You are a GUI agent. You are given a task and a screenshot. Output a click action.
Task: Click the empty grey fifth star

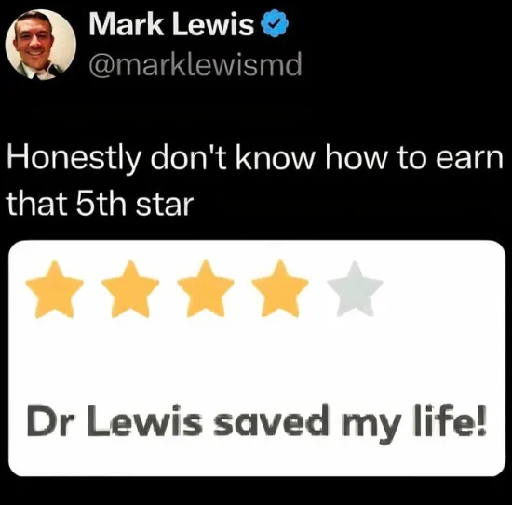355,289
